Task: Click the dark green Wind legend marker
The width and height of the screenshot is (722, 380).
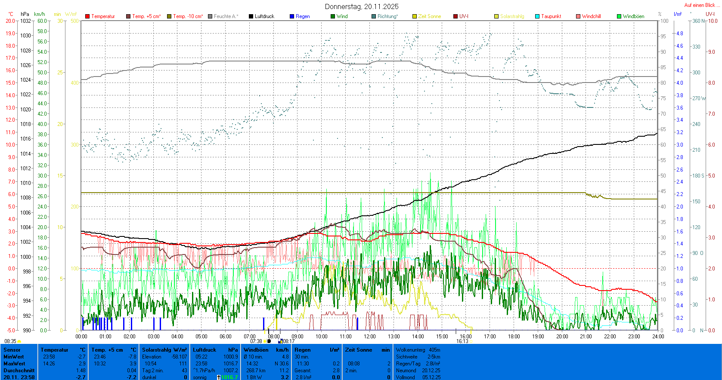Action: 333,16
